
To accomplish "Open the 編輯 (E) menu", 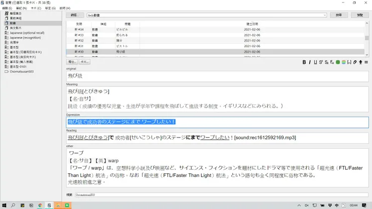I will coord(7,8).
